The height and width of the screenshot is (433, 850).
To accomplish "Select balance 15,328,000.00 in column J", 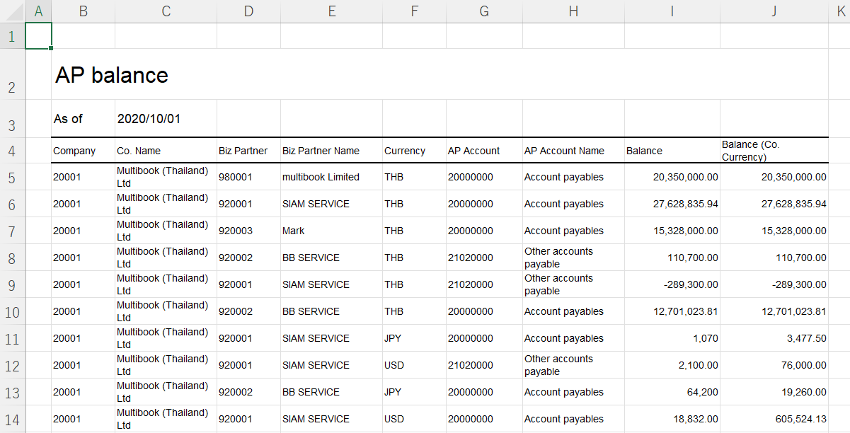I will click(774, 231).
